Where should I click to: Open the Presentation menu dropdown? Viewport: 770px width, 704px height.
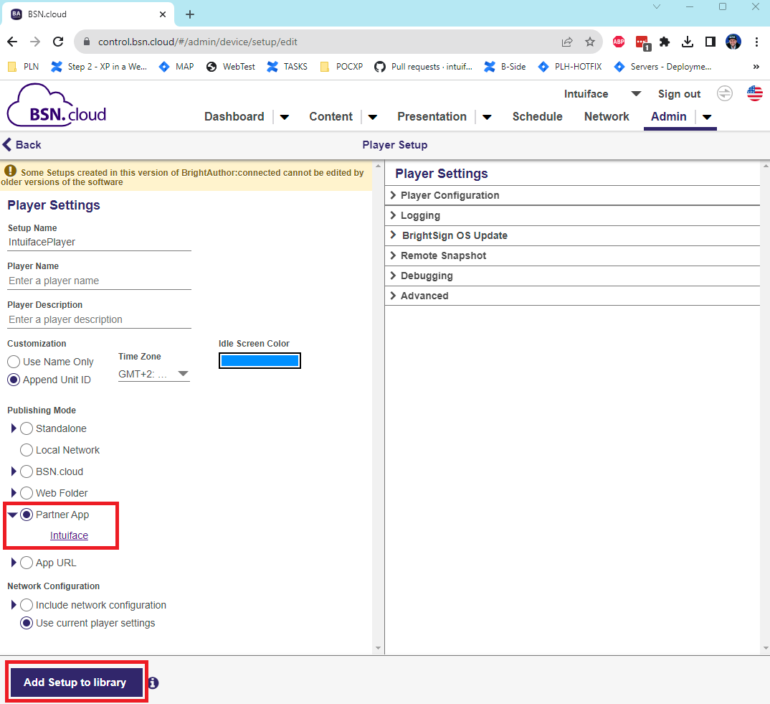(x=487, y=116)
